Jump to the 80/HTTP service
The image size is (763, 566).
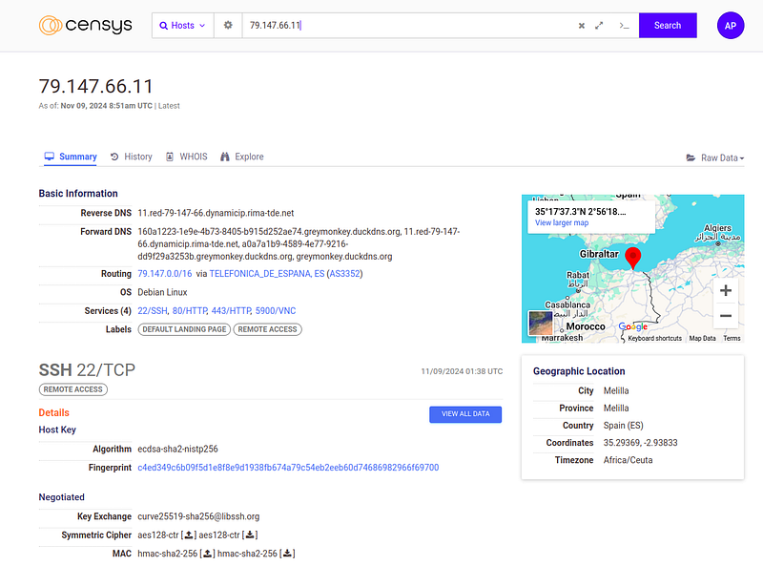[190, 311]
